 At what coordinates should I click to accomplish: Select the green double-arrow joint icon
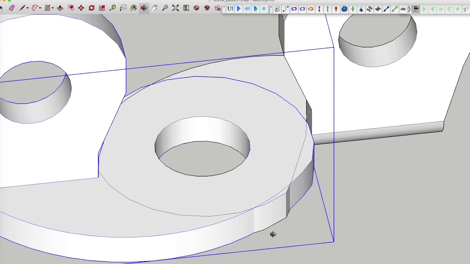click(x=328, y=9)
